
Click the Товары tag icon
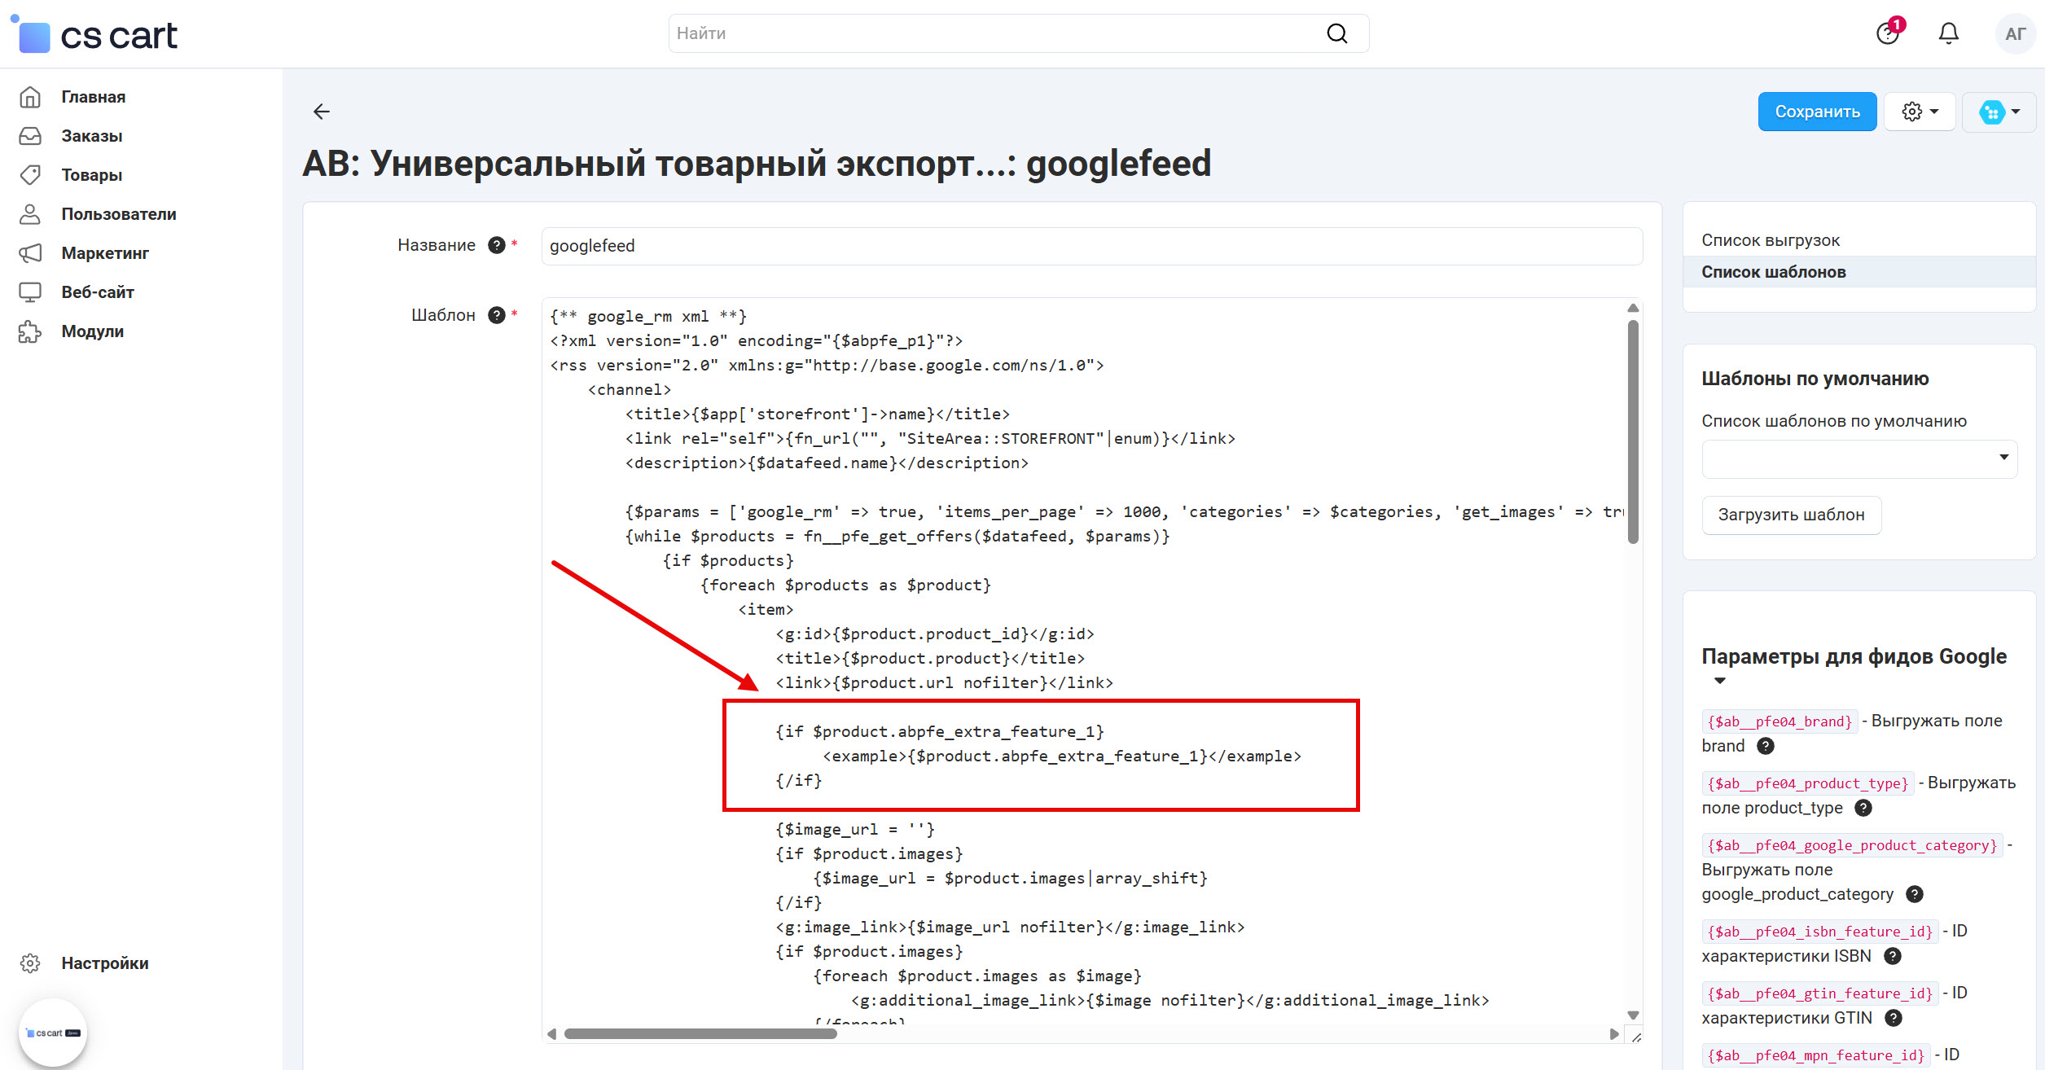30,175
